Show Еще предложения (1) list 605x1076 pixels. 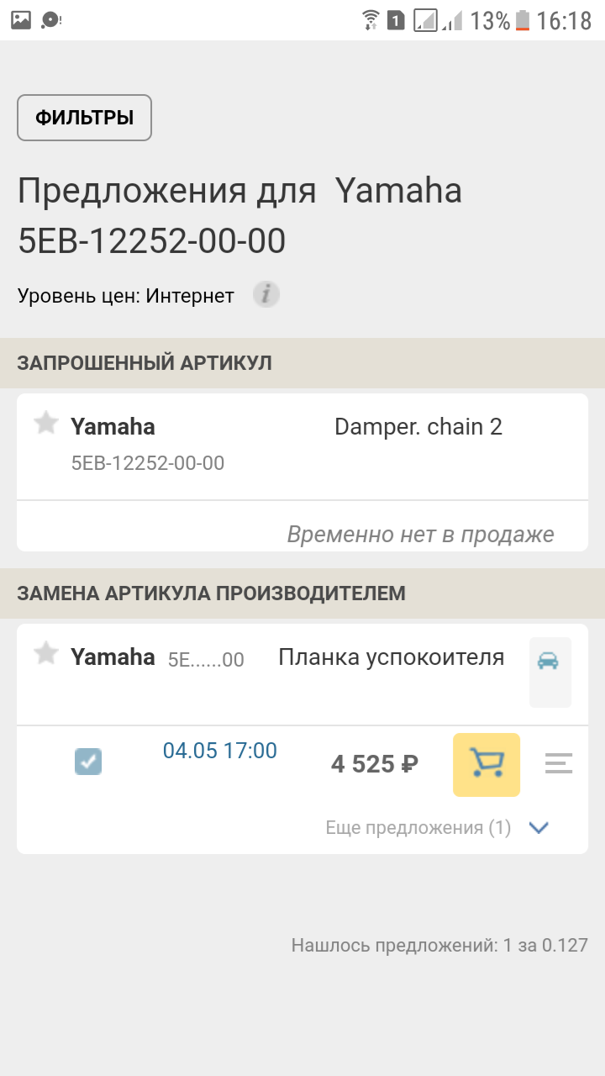tap(418, 828)
